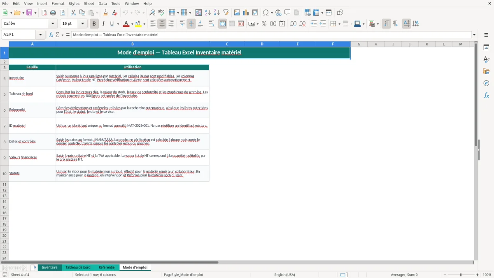This screenshot has height=278, width=494.
Task: Insert an Image
Action: 237,13
